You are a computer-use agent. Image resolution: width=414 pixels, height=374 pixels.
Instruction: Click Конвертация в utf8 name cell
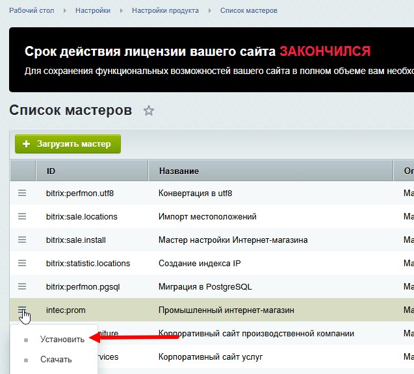pos(195,193)
